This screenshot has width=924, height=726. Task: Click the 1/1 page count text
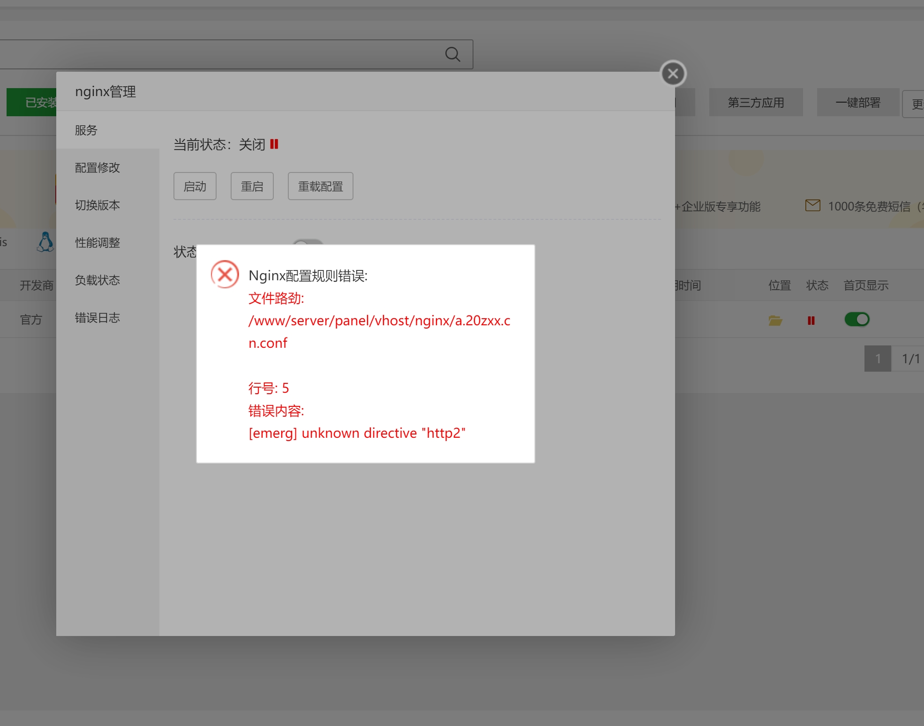click(911, 359)
